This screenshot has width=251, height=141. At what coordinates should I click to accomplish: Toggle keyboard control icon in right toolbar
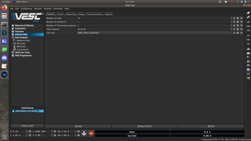click(248, 49)
